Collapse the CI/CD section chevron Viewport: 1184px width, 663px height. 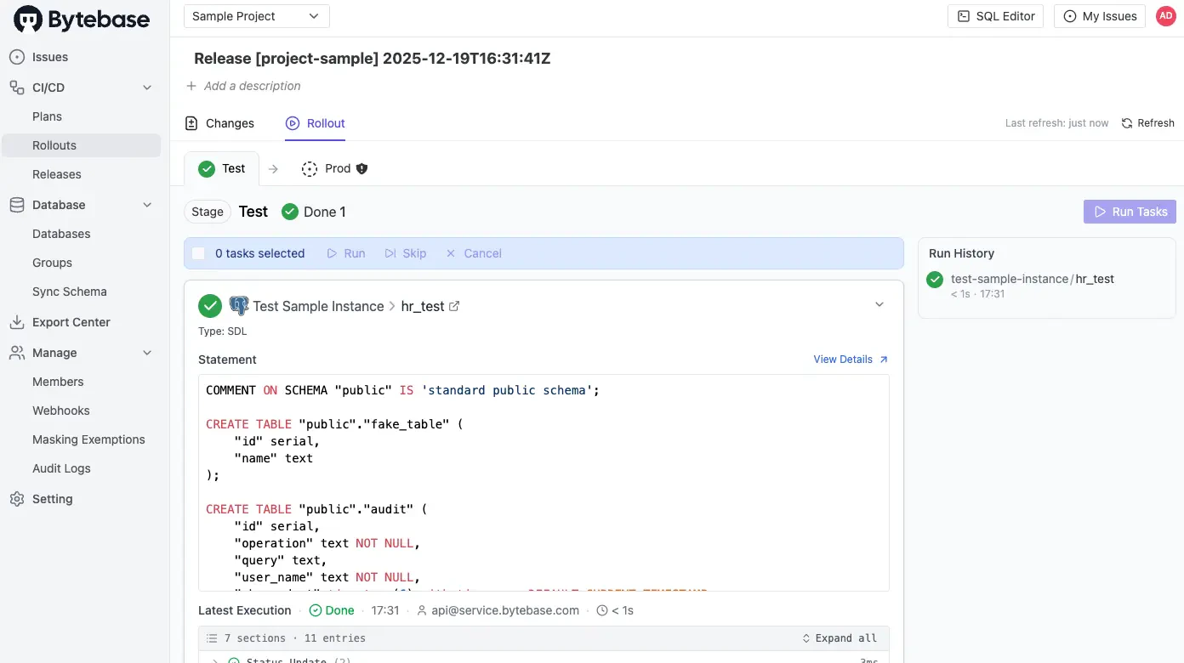[147, 88]
